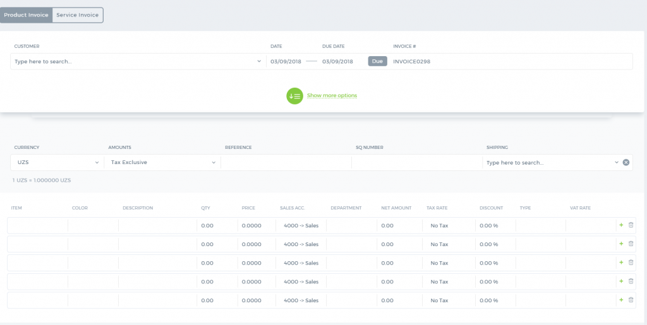This screenshot has height=325, width=647.
Task: Click the Qty cell in second row
Action: point(217,244)
